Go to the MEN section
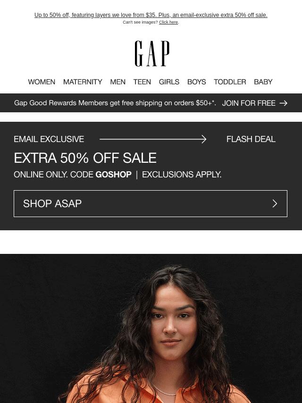Viewport: 302px width, 403px height. [117, 82]
